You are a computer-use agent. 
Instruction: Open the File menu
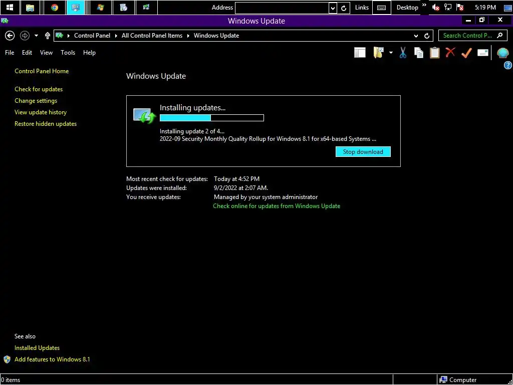point(10,52)
